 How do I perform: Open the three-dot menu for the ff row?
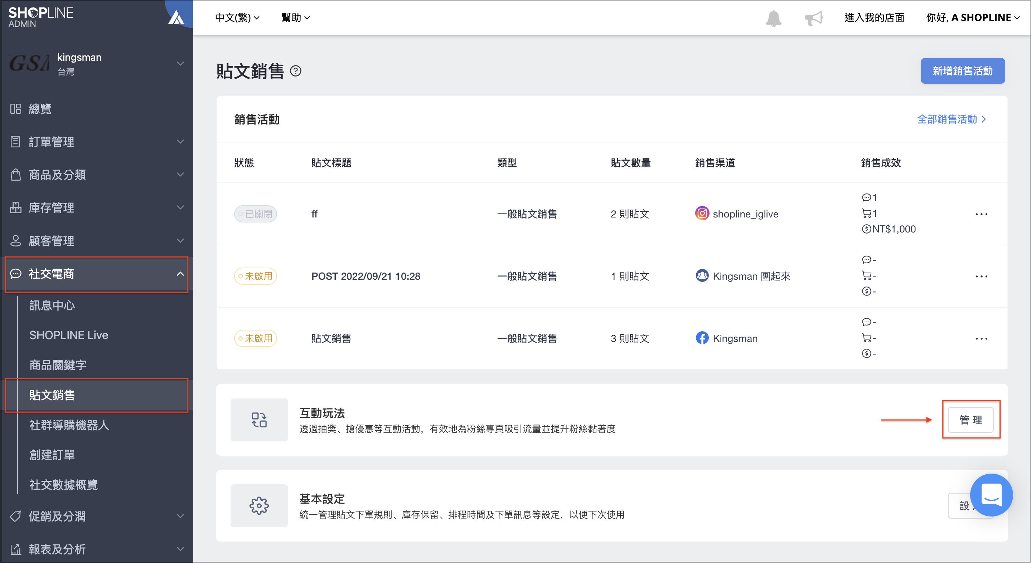click(981, 214)
